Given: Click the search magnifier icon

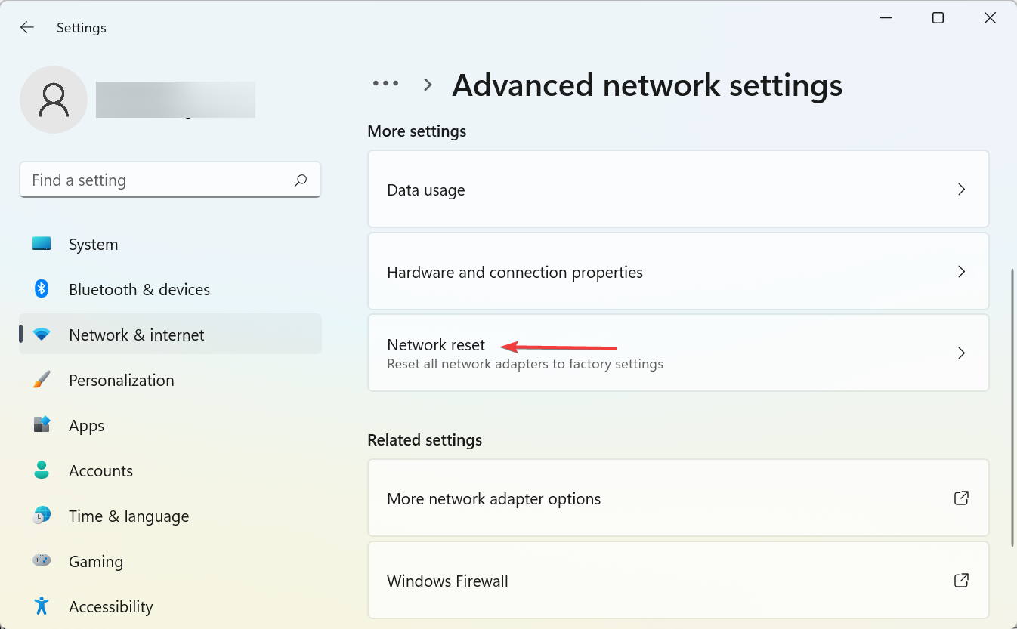Looking at the screenshot, I should click(301, 180).
